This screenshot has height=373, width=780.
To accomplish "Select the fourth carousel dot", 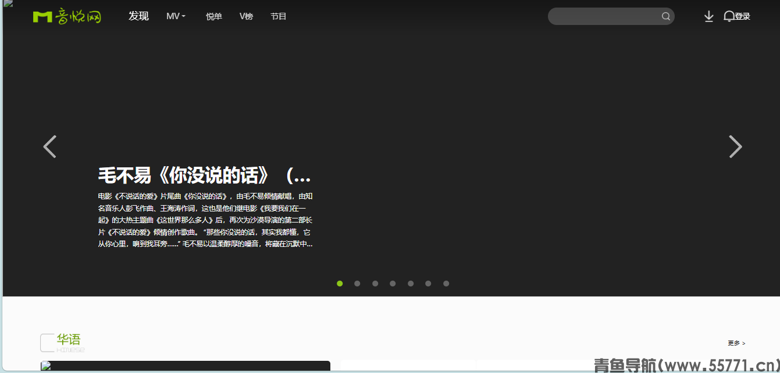I will coord(393,284).
